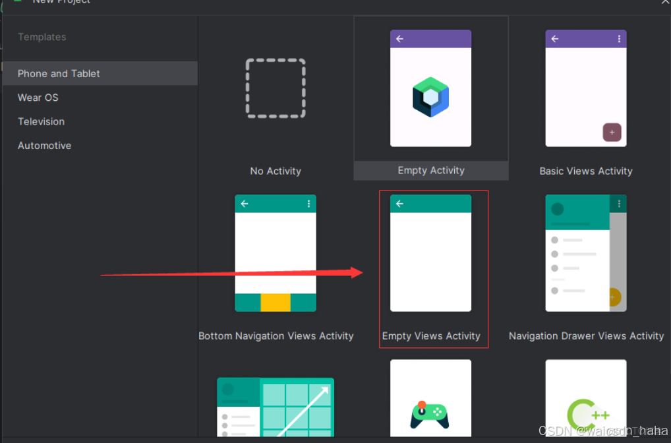Screen dimensions: 671x443
Task: Select the Bottom Navigation Views Activity template
Action: (x=275, y=254)
